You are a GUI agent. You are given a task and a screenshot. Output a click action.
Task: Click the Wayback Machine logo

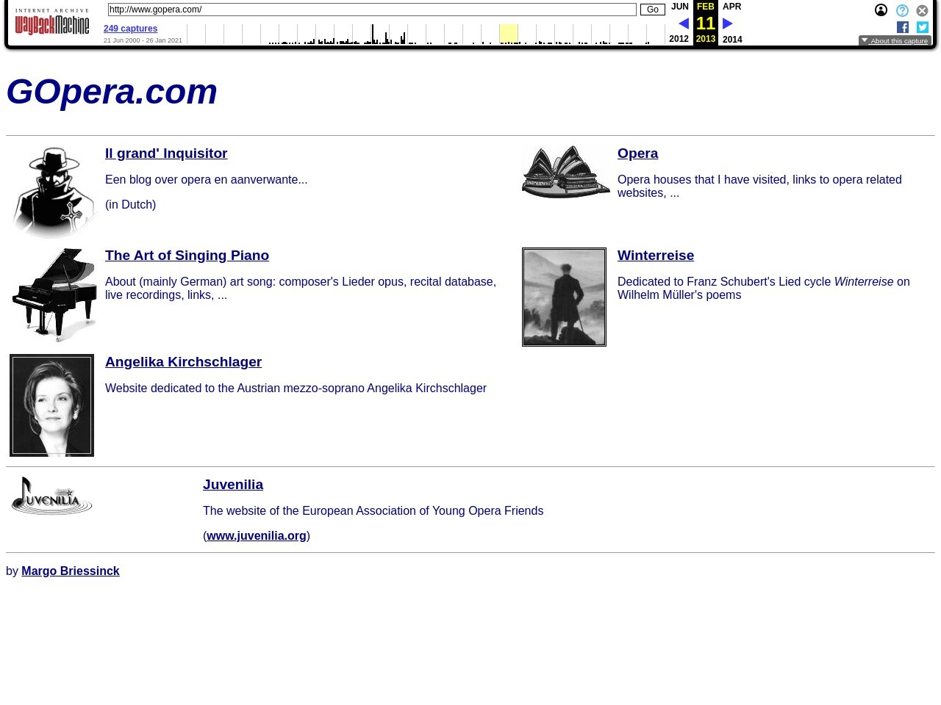pos(52,23)
